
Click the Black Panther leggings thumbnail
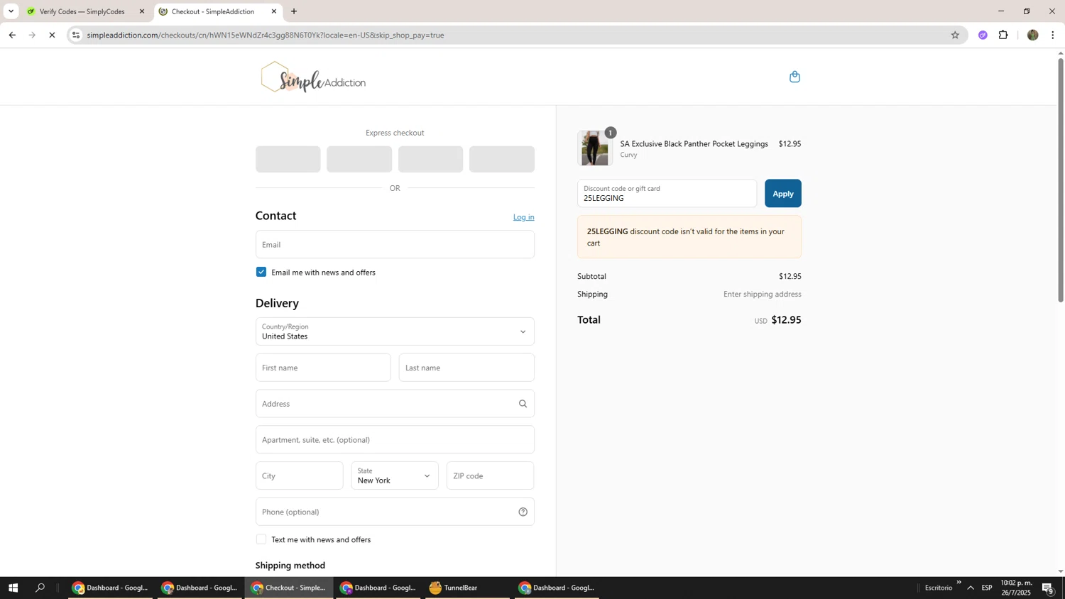tap(595, 148)
